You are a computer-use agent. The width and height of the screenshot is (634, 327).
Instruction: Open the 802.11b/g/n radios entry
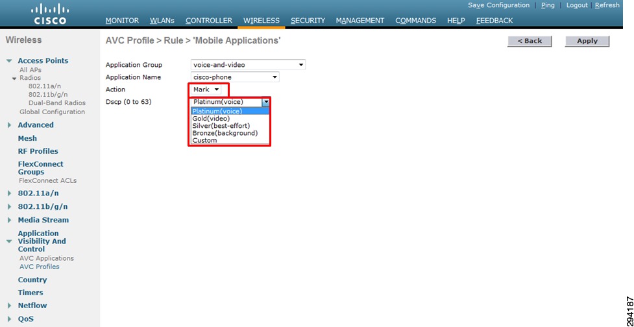[48, 95]
